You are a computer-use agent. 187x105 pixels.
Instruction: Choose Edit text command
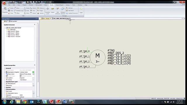[x=69, y=8]
